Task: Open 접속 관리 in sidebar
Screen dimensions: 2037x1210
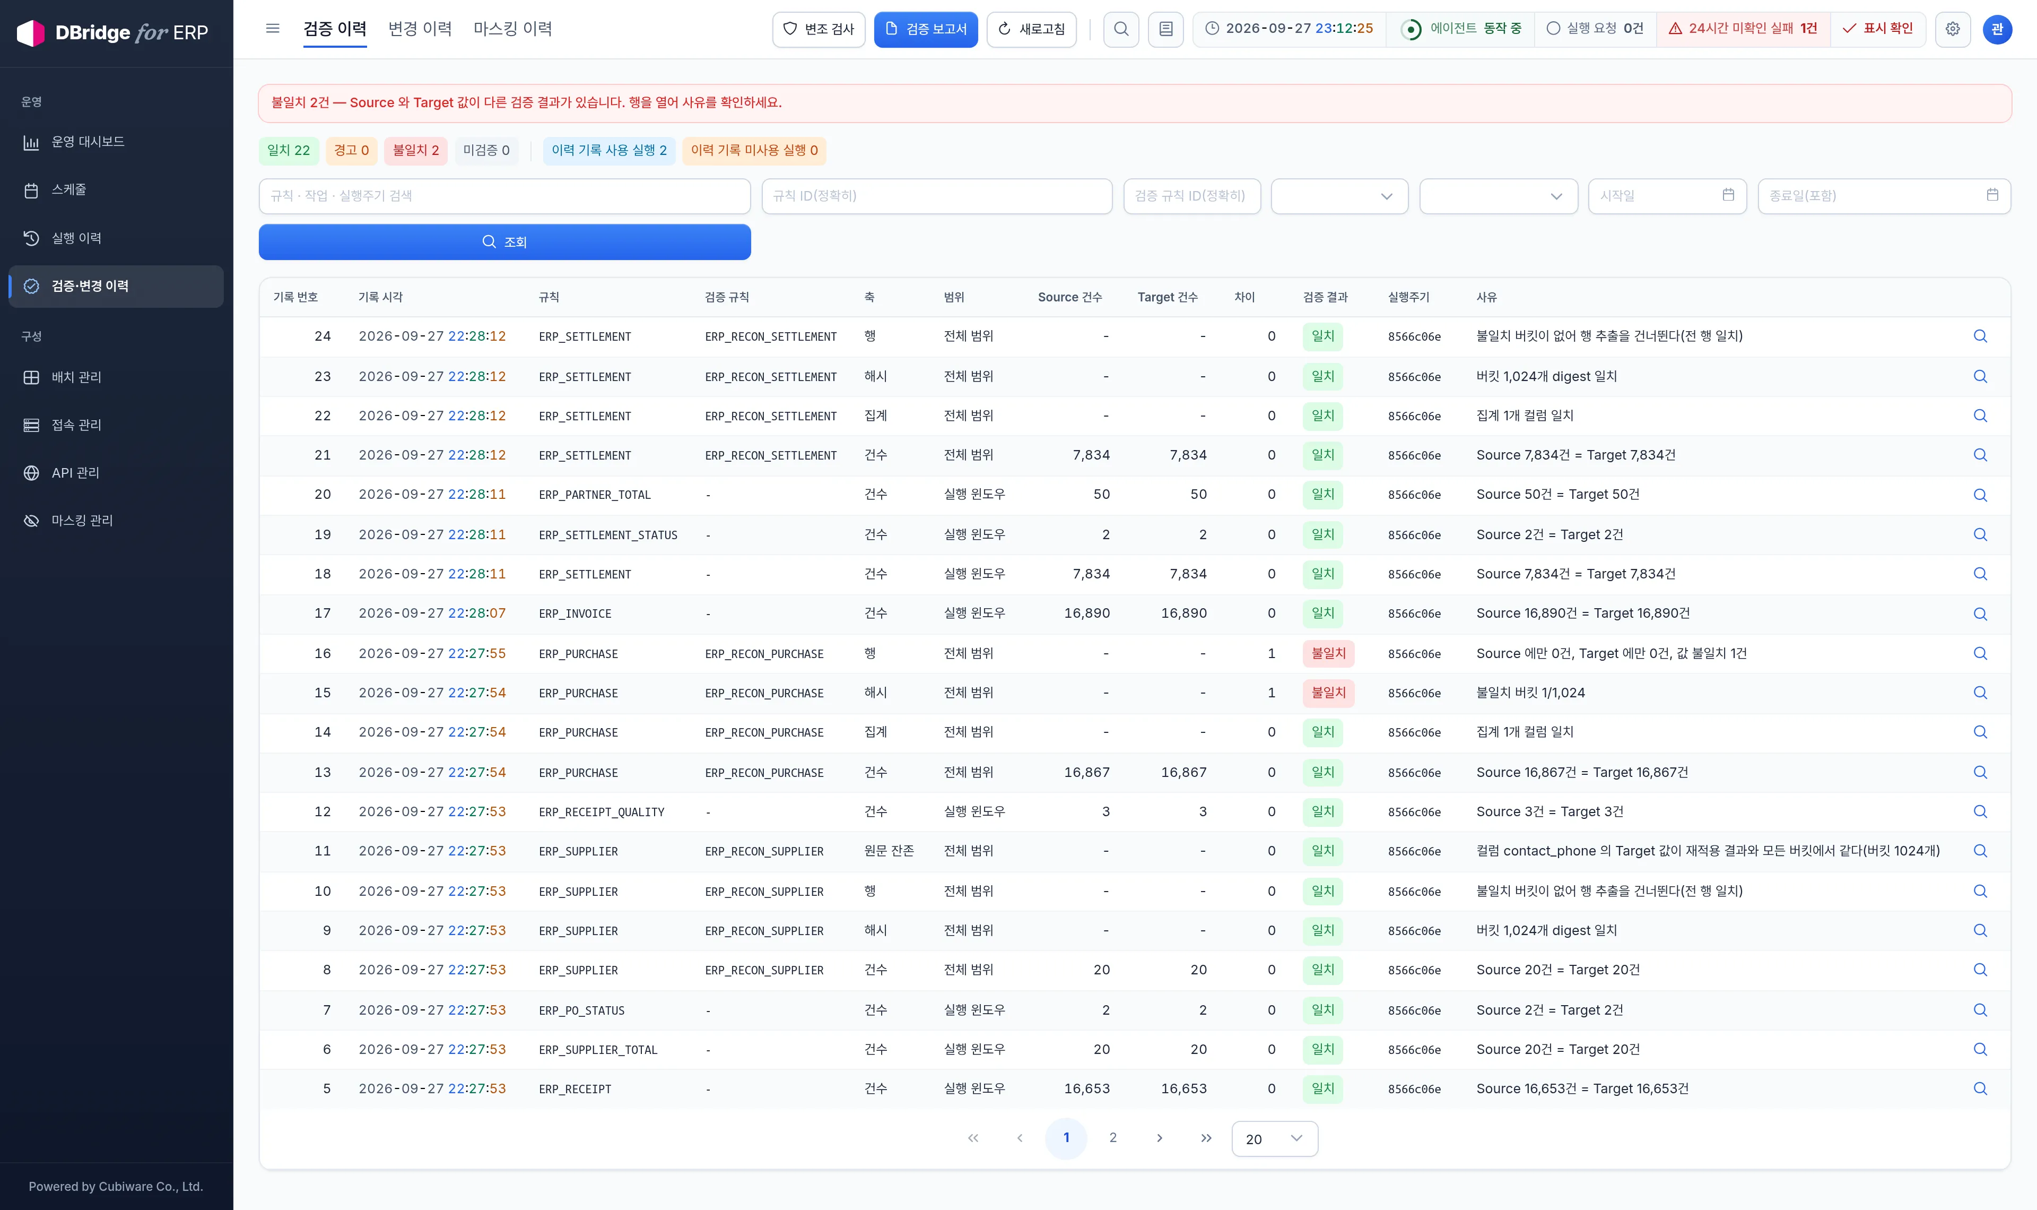Action: tap(116, 425)
